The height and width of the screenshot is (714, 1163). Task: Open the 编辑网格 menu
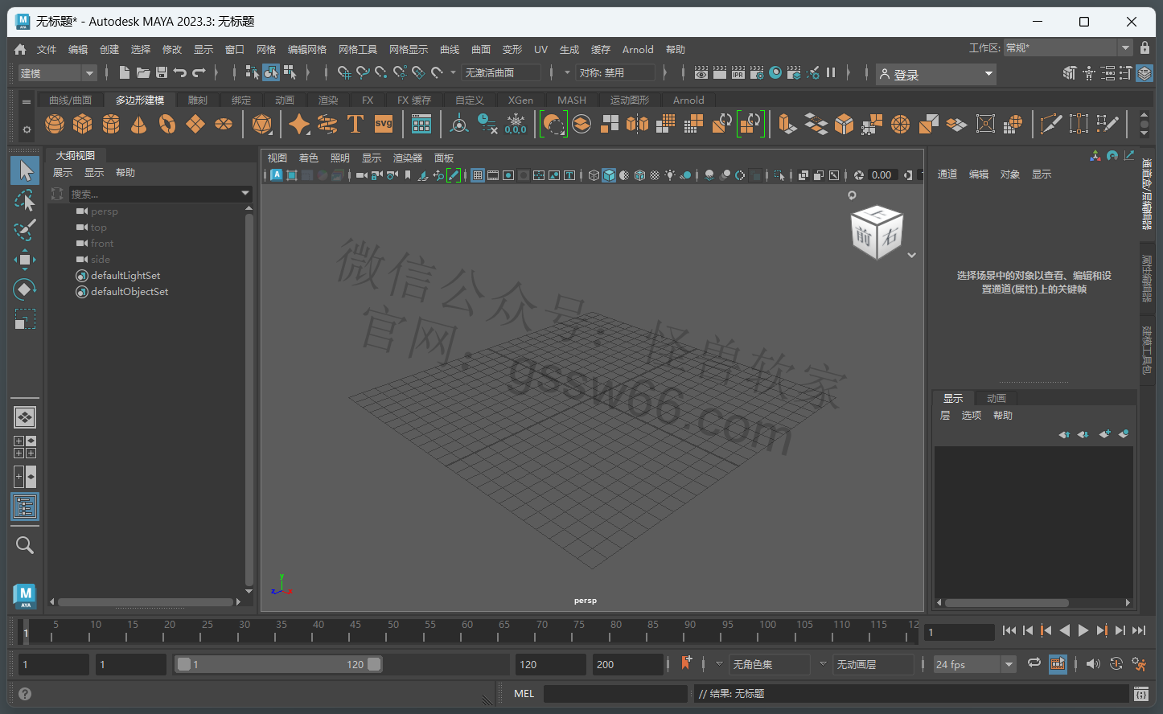[307, 50]
